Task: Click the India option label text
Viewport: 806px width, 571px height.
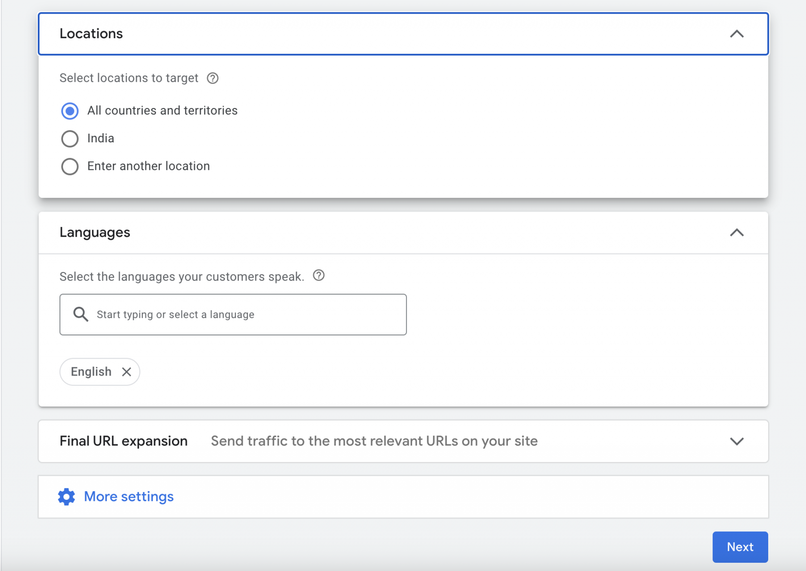Action: coord(101,138)
